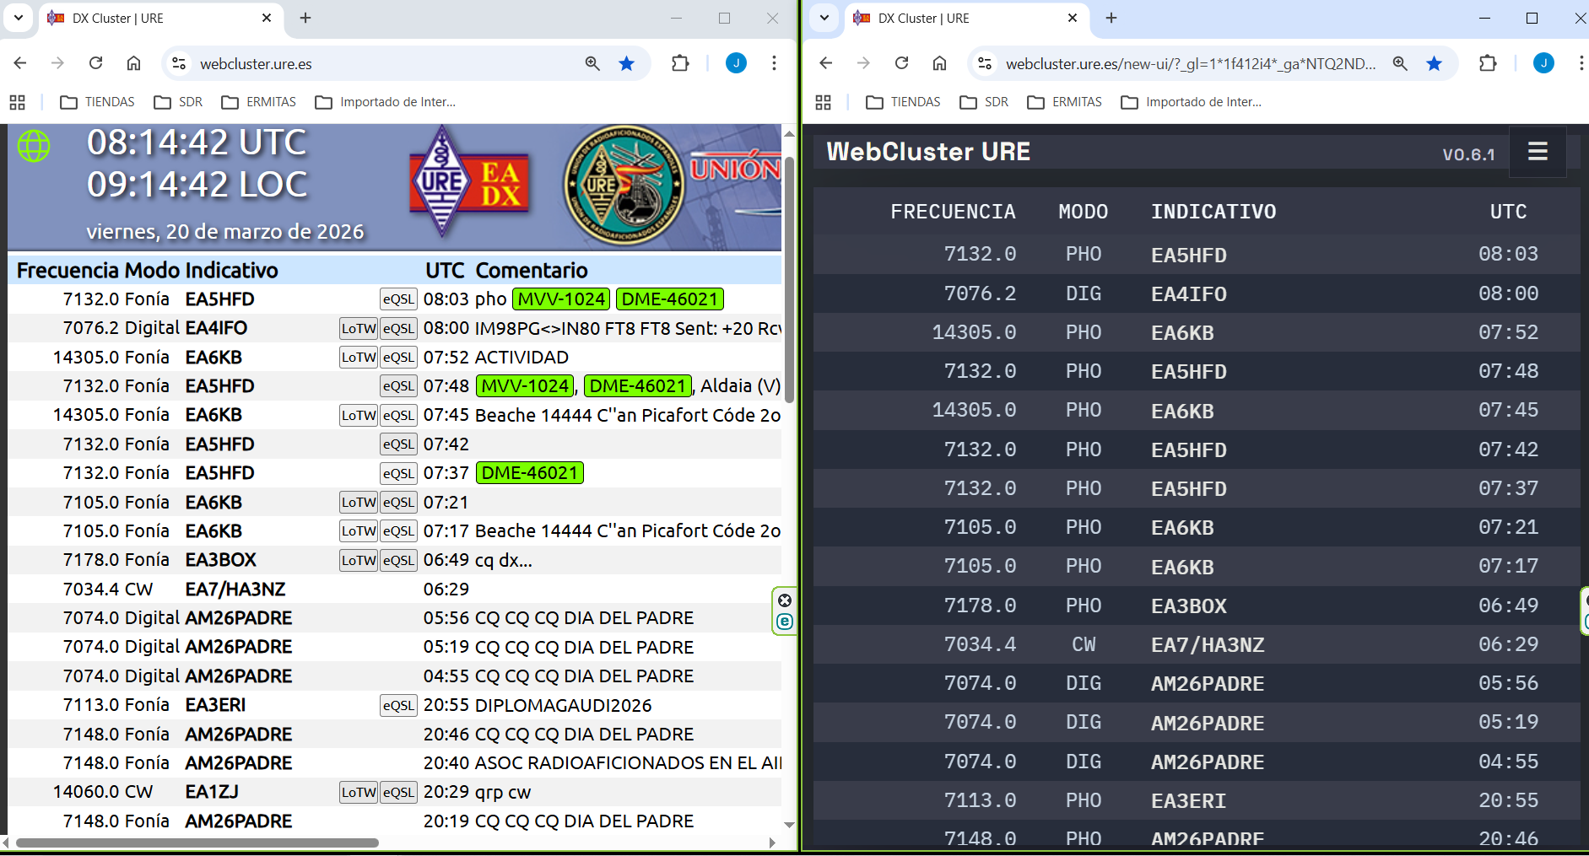Click the left browser address bar
Screen dimensions: 1589x856
click(x=380, y=64)
